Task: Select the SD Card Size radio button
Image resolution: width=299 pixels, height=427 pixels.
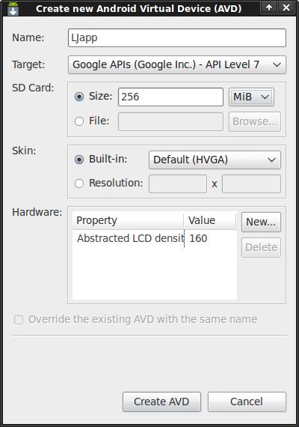Action: [x=79, y=97]
